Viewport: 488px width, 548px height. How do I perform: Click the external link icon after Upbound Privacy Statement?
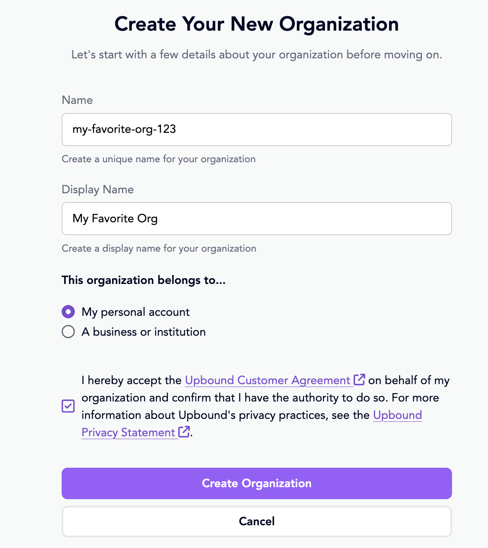(184, 432)
